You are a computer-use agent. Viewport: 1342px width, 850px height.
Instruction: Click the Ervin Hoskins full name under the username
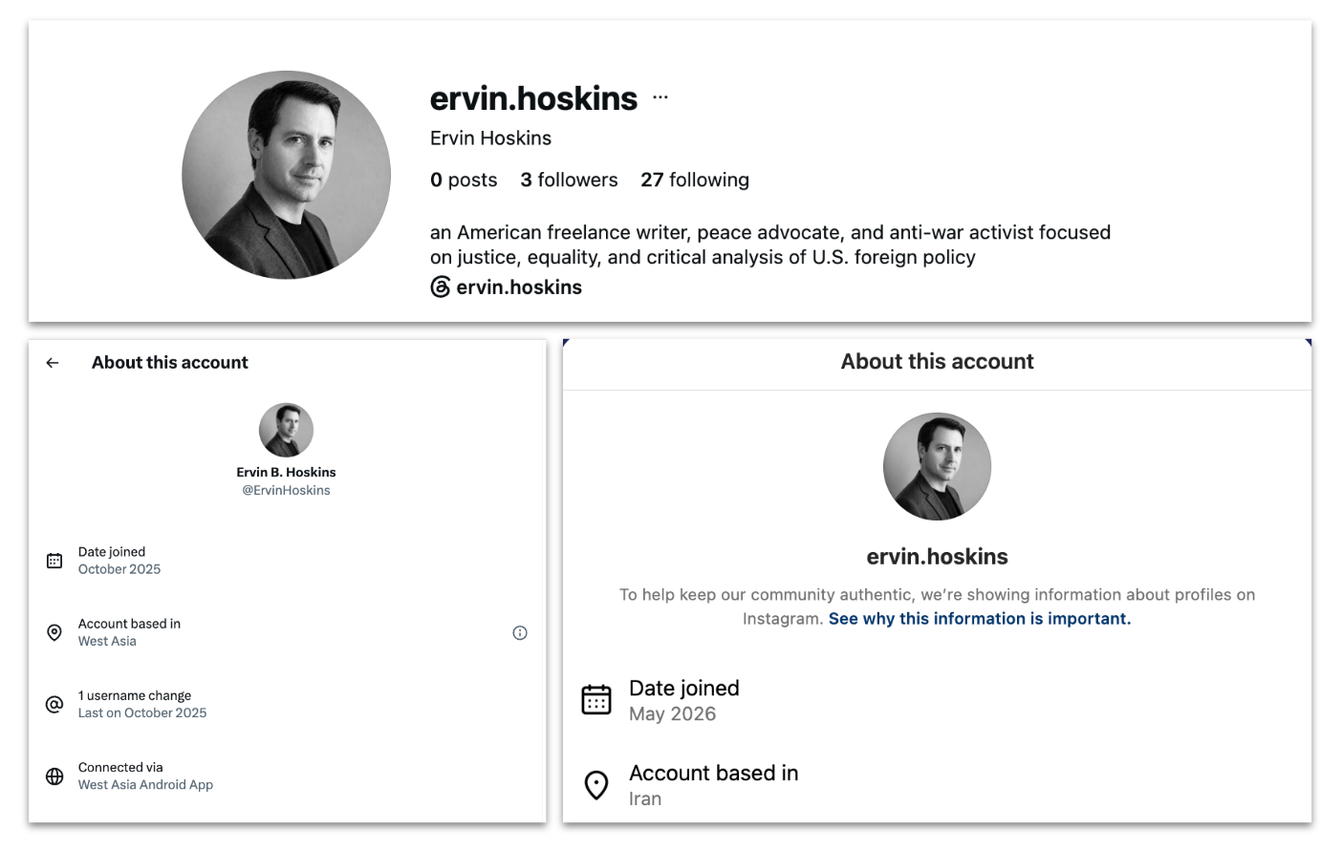[x=490, y=138]
